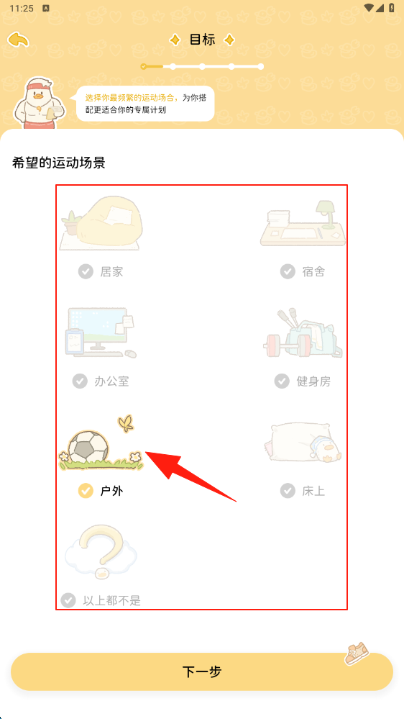This screenshot has height=719, width=404.
Task: Uncheck the selected 户外 checkmark
Action: (86, 491)
